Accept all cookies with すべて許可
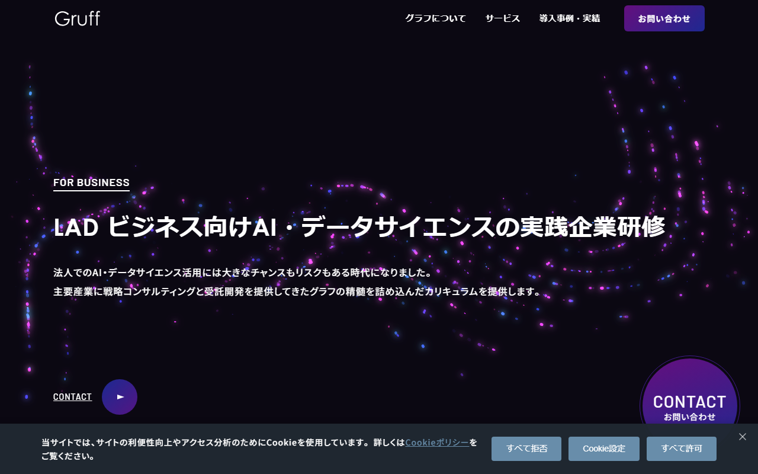Image resolution: width=758 pixels, height=474 pixels. pyautogui.click(x=681, y=449)
